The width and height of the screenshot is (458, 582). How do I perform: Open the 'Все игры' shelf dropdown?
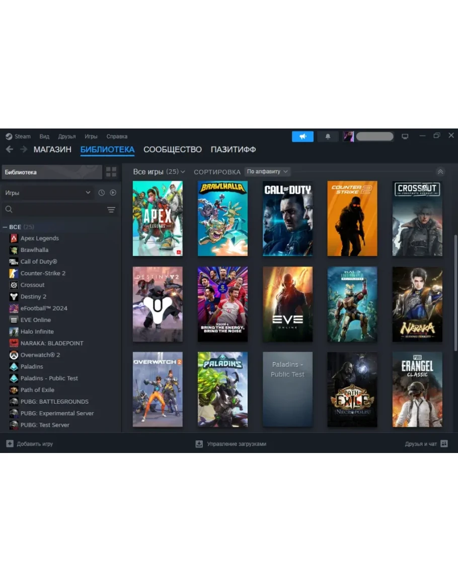tap(159, 172)
